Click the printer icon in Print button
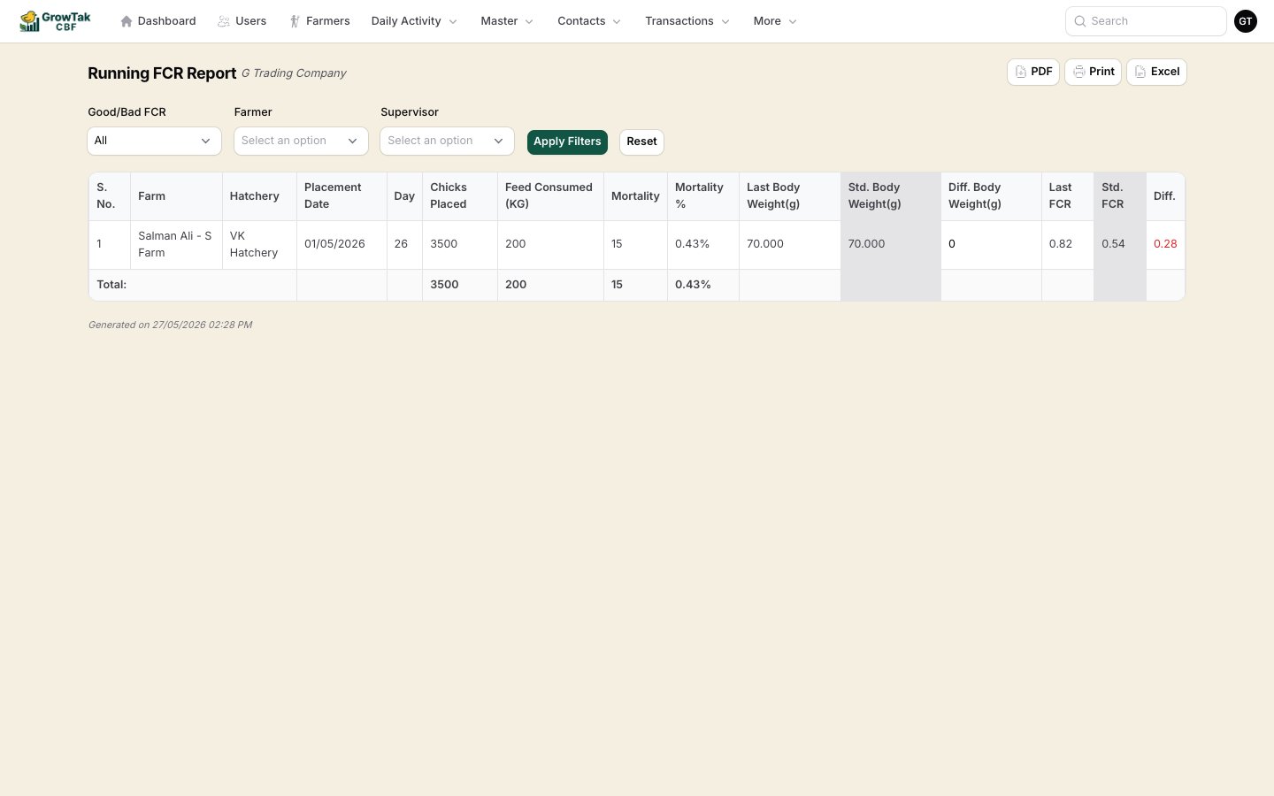1274x796 pixels. [x=1079, y=72]
